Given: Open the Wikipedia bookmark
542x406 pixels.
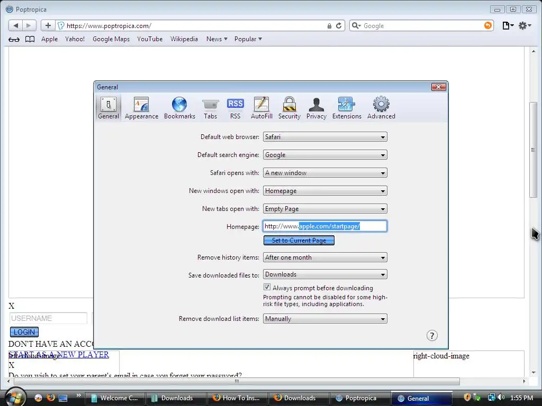Looking at the screenshot, I should click(x=184, y=39).
